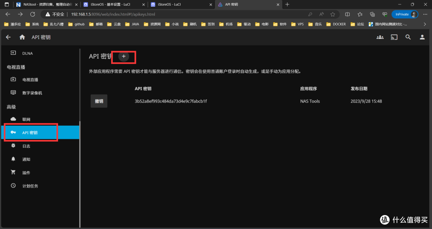Open 联网 networking settings
This screenshot has height=229, width=432.
coord(40,119)
